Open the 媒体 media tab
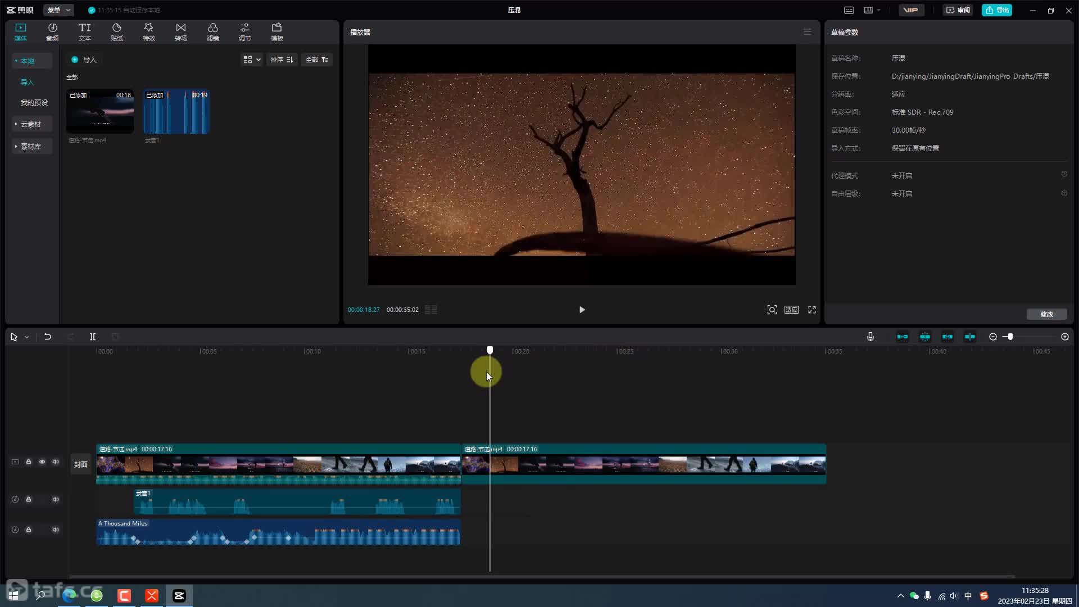This screenshot has height=607, width=1079. pos(21,32)
